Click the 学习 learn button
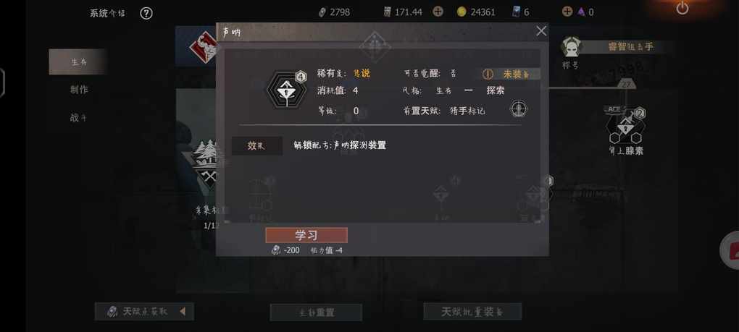 coord(306,235)
